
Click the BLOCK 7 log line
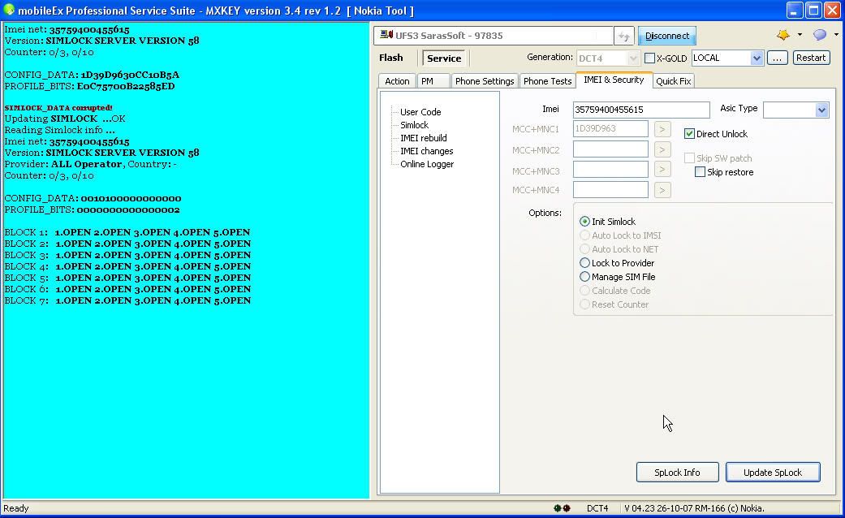pos(127,300)
